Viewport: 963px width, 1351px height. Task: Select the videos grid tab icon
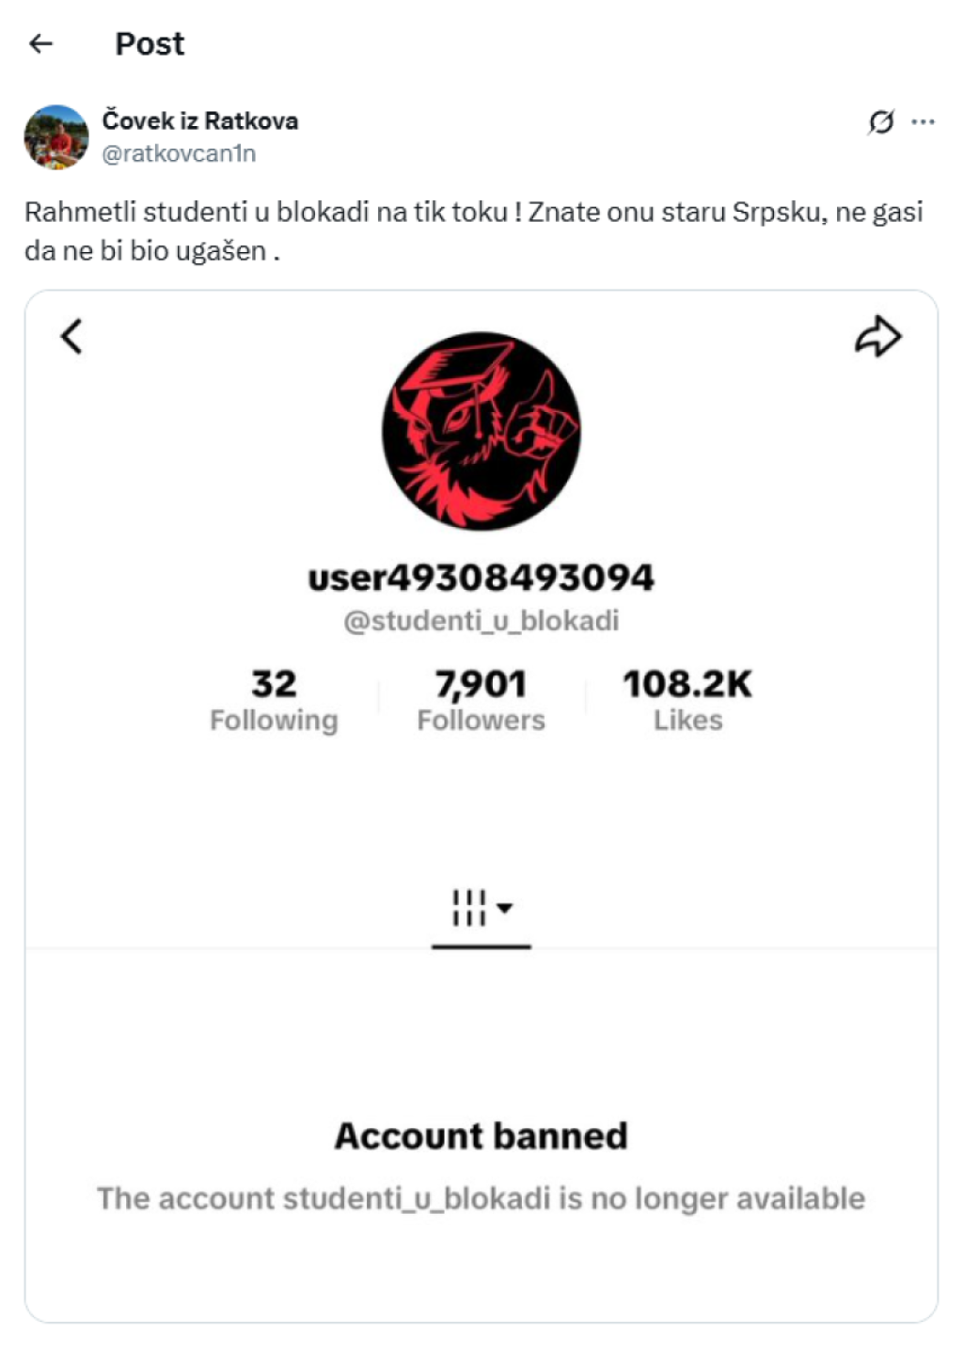tap(468, 908)
